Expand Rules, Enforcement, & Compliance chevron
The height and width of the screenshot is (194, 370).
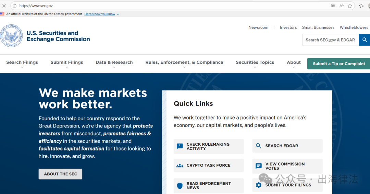tap(184, 67)
